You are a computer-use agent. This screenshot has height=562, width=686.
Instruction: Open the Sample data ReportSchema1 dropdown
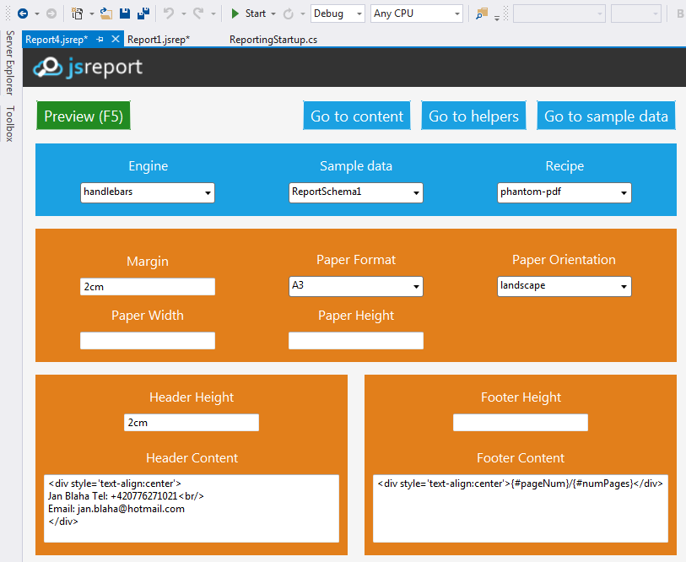356,192
